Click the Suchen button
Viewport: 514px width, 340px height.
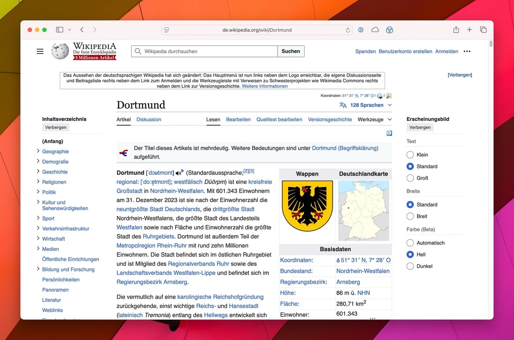click(x=291, y=51)
